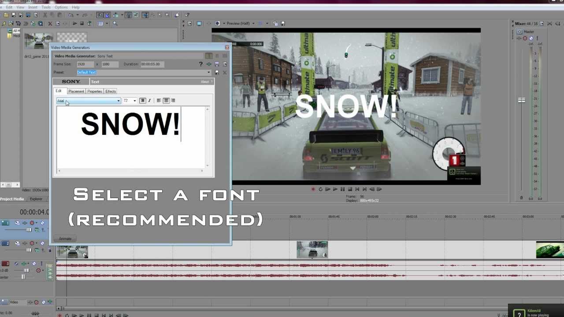The width and height of the screenshot is (564, 317).
Task: Click the Animate button
Action: coord(65,239)
